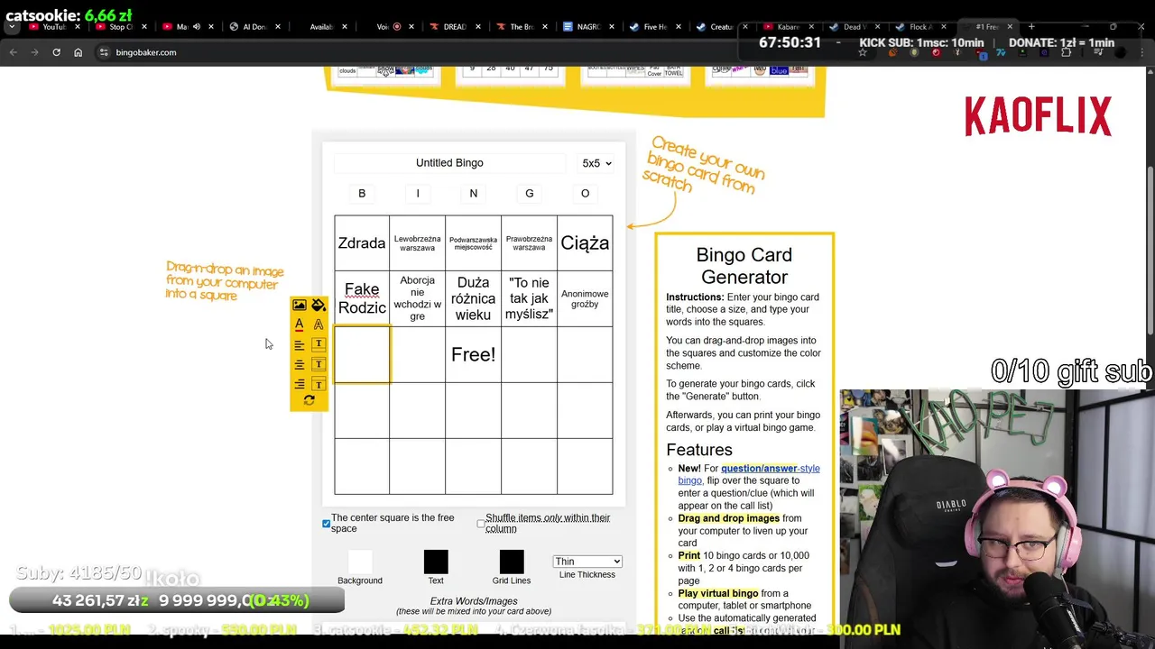Select the 'Lewobrzeżna warszawa' square
The image size is (1155, 649).
[418, 243]
